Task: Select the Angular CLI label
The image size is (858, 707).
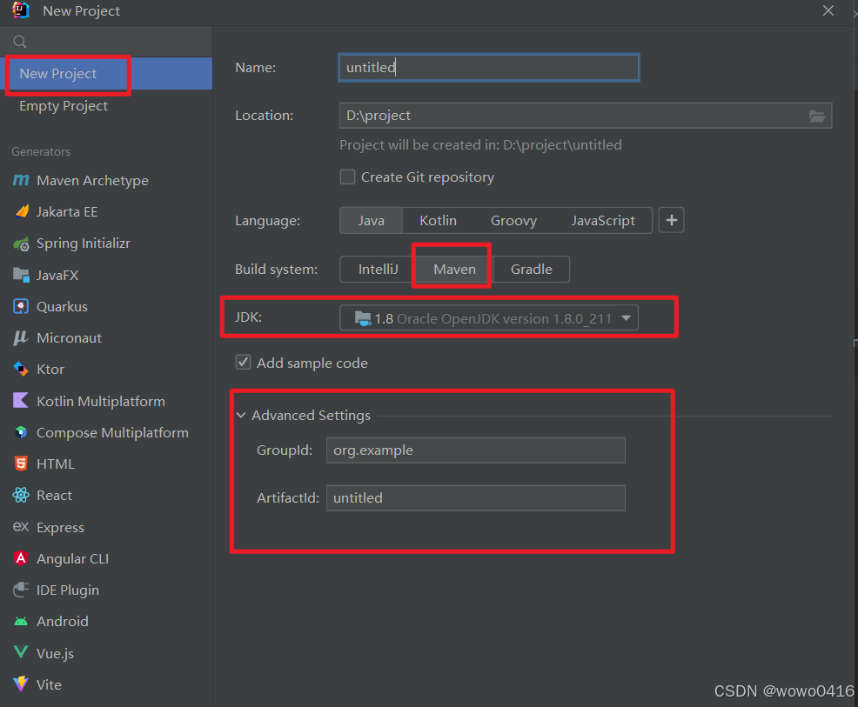Action: pyautogui.click(x=72, y=558)
